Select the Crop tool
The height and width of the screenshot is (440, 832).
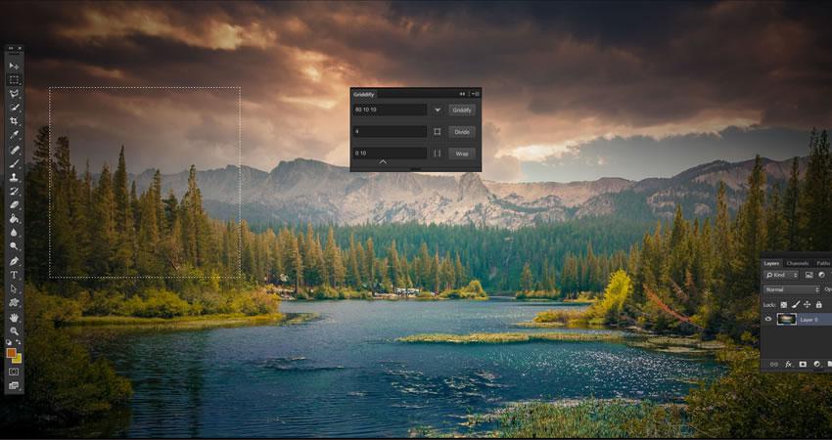(x=14, y=121)
